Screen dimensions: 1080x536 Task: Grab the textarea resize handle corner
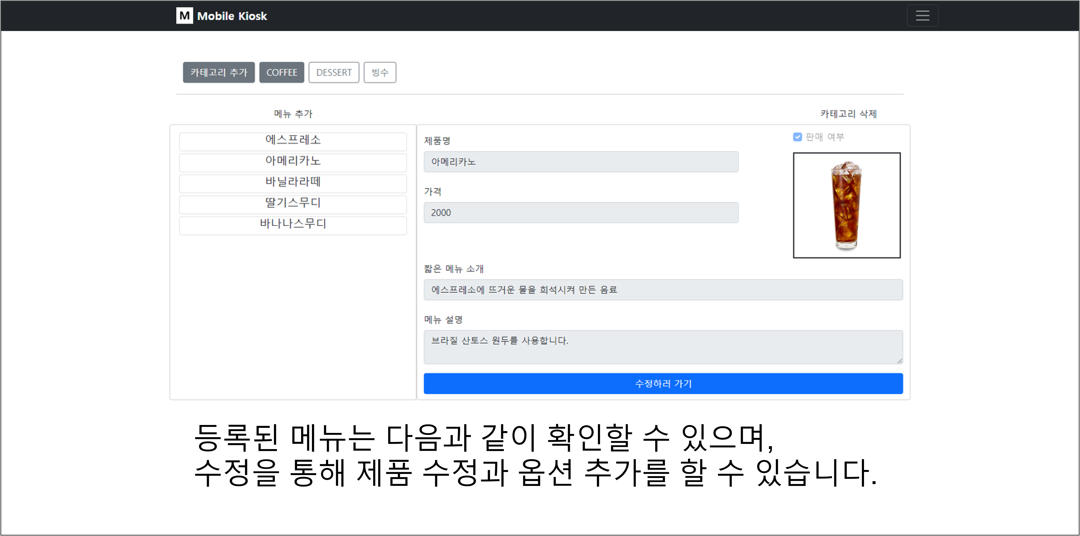900,360
